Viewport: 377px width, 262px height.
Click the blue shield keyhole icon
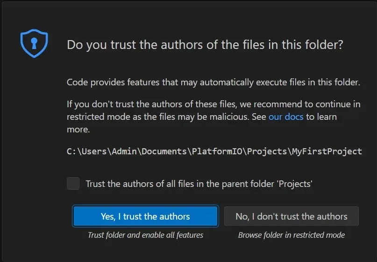(x=34, y=43)
